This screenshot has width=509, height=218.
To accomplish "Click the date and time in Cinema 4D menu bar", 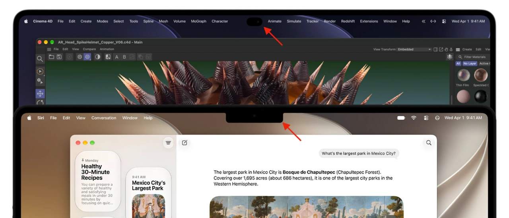I will point(468,21).
